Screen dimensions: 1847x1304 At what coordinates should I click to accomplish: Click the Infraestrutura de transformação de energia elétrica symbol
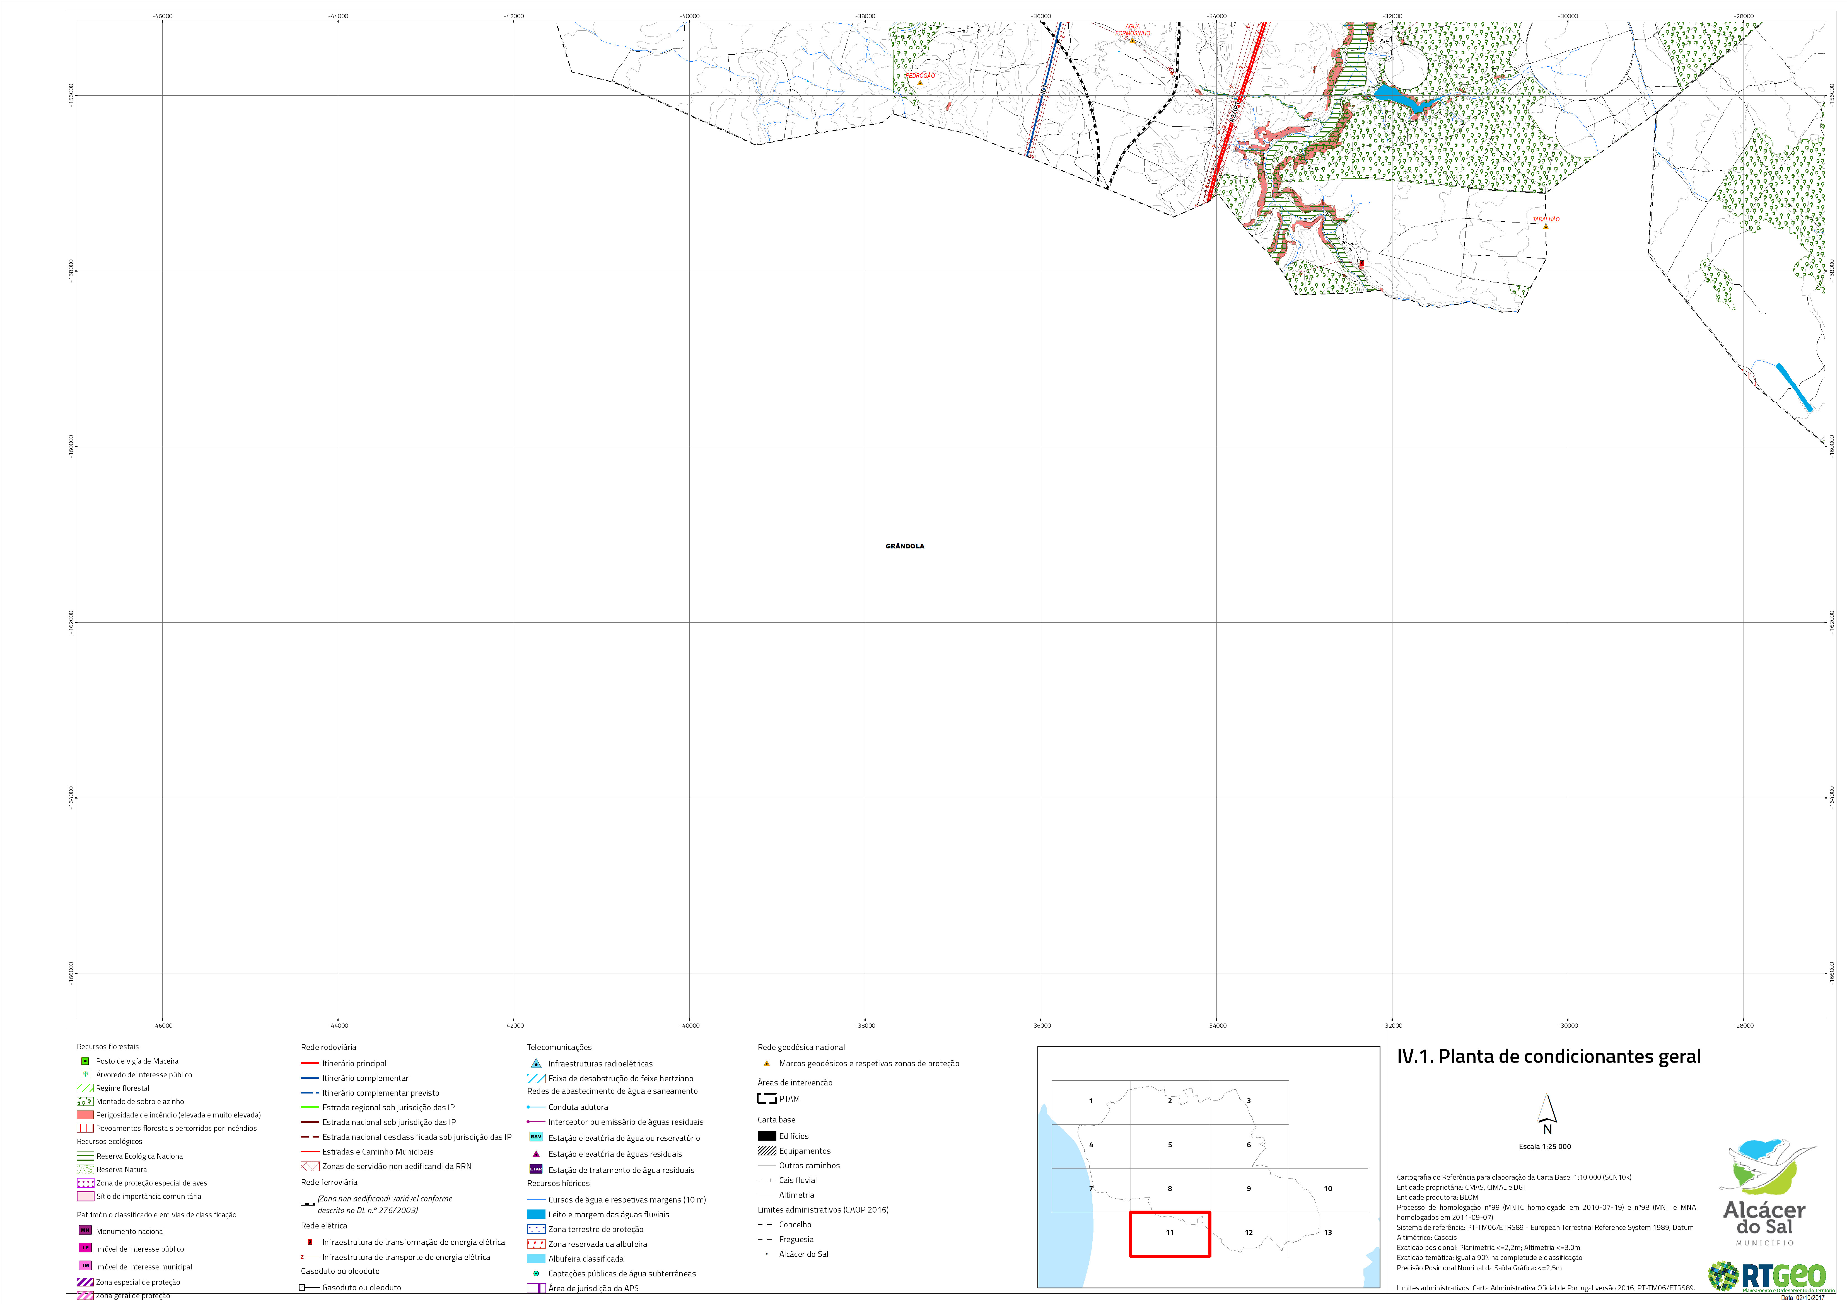point(310,1242)
